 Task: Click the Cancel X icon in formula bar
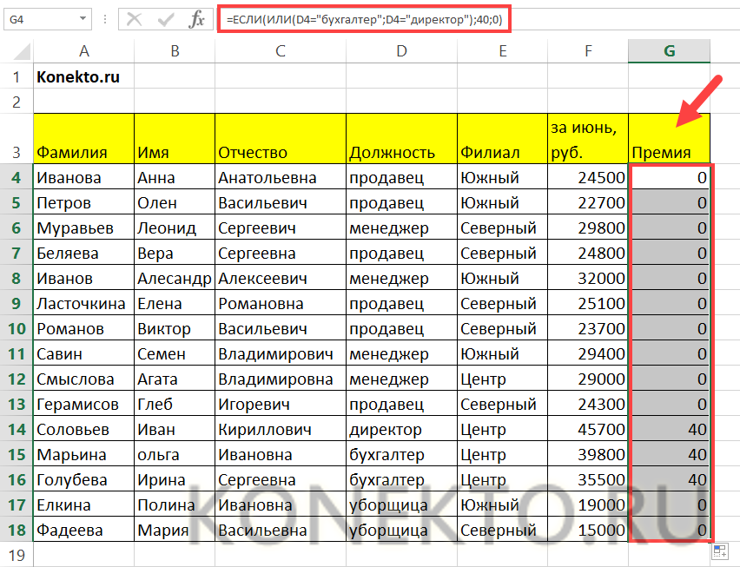(134, 19)
